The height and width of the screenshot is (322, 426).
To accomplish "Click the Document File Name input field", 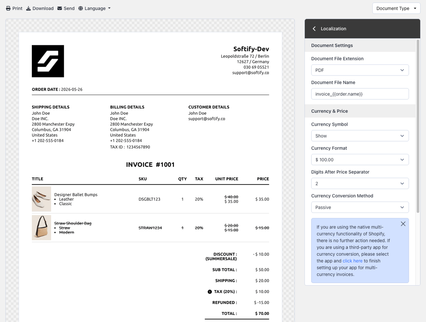I will coord(360,94).
